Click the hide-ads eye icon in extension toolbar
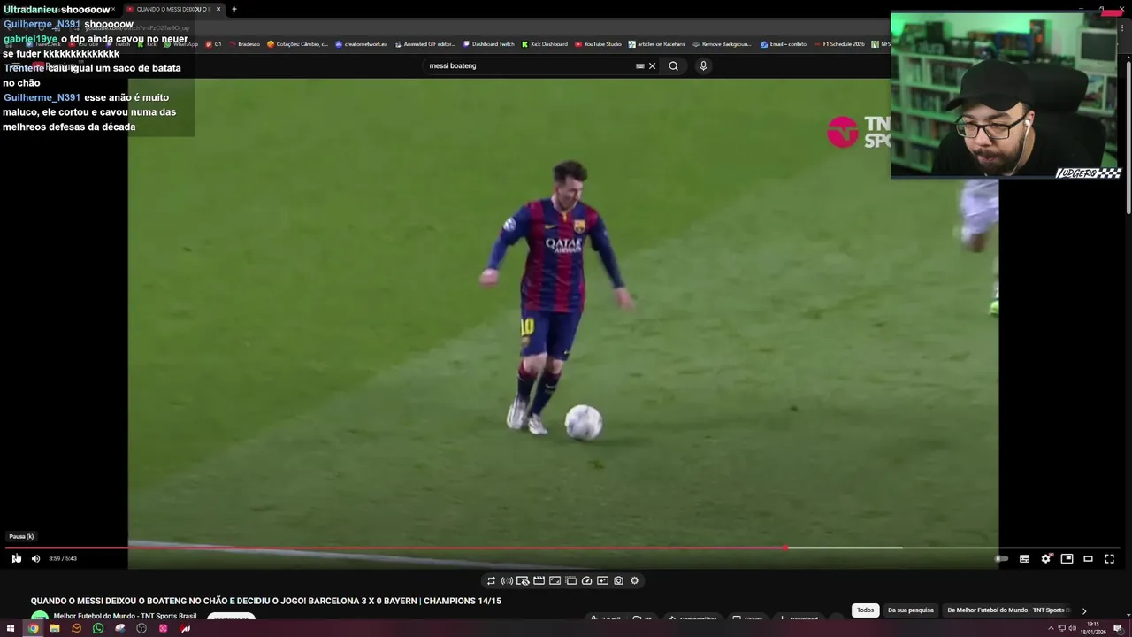Viewport: 1132px width, 637px height. [x=523, y=580]
